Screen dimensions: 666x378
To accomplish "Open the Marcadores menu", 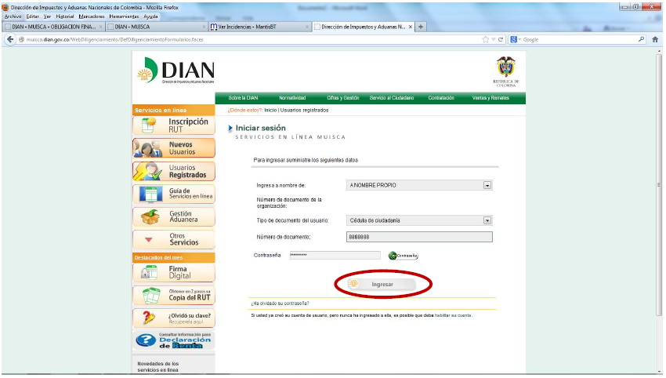I will (92, 16).
